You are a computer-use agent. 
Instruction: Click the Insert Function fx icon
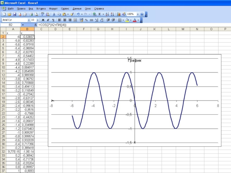tap(36, 25)
